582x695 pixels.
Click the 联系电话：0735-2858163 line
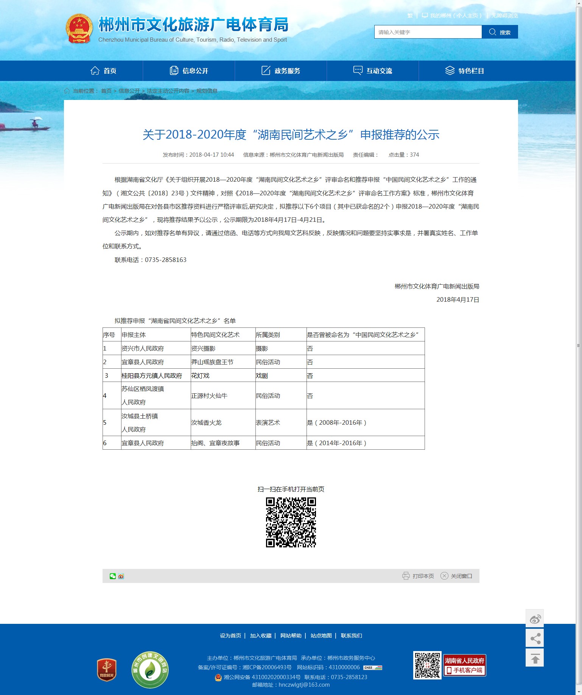[x=151, y=260]
